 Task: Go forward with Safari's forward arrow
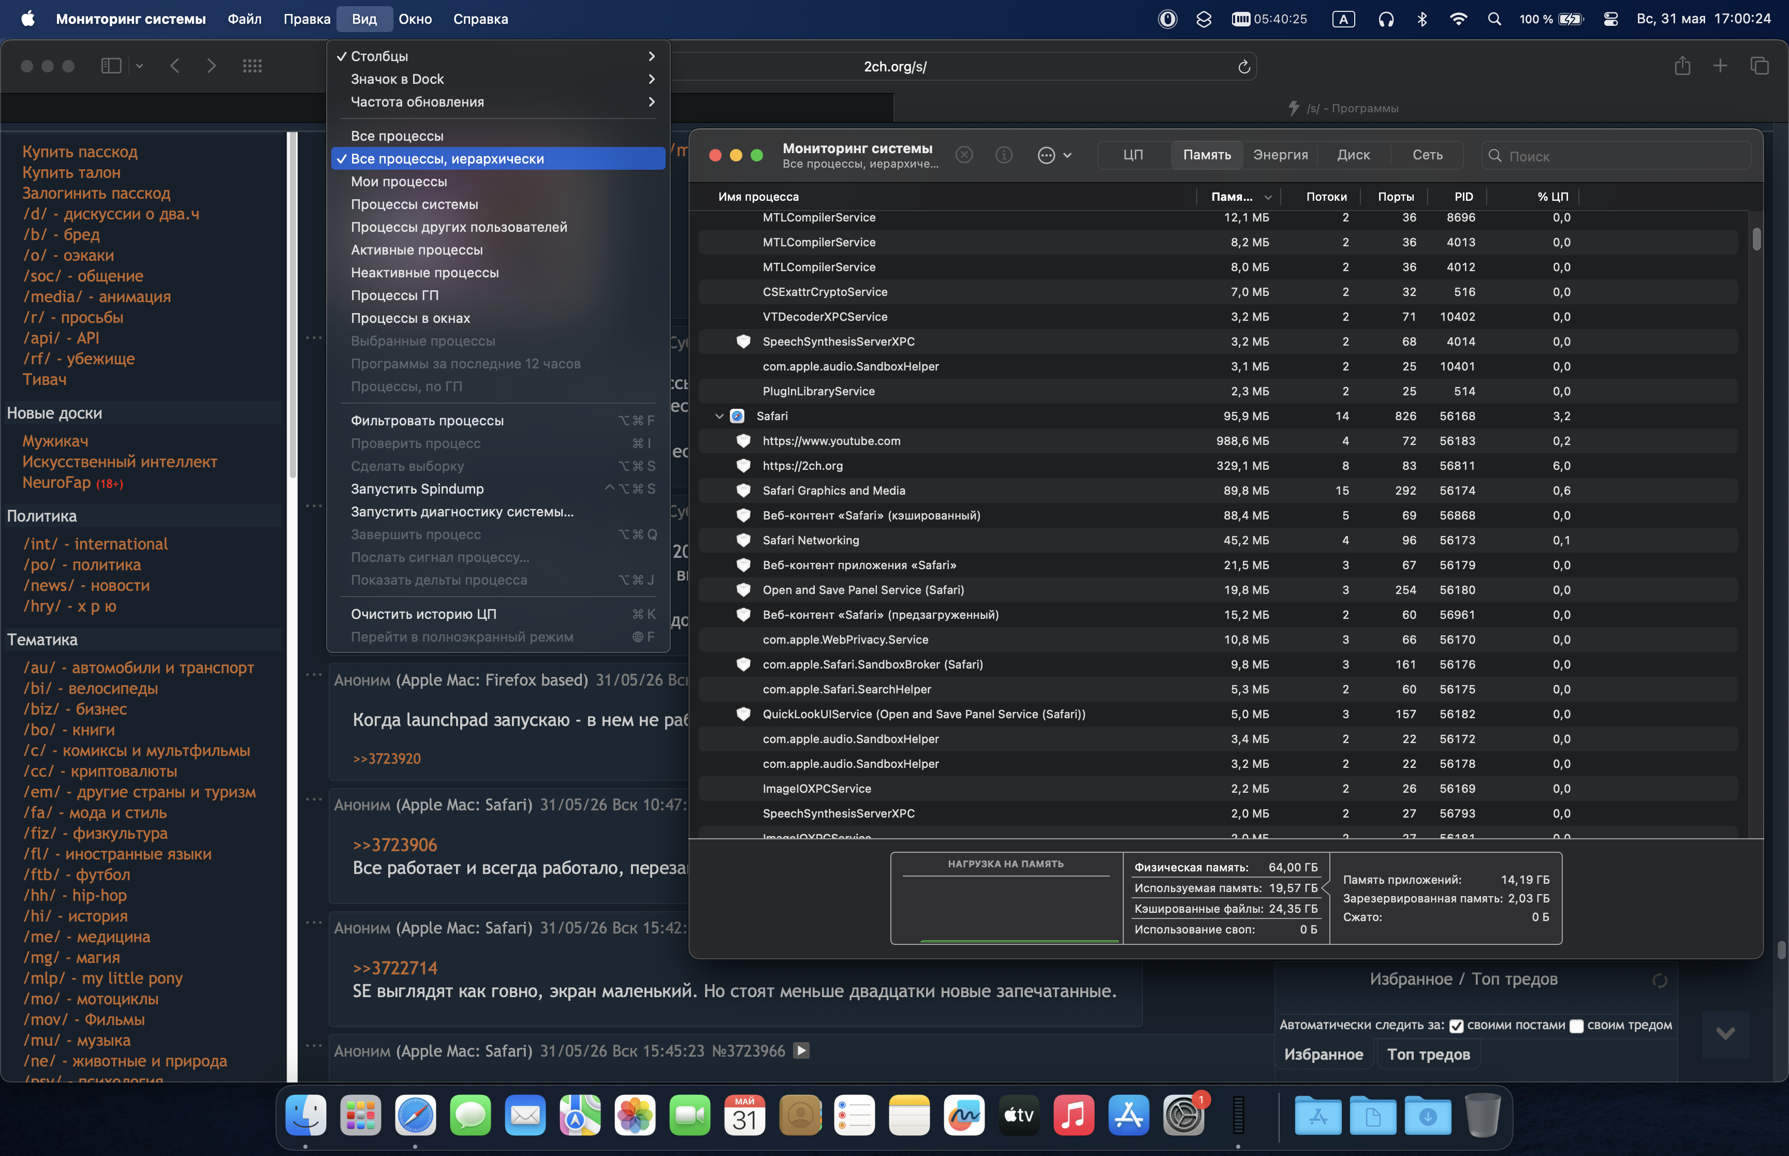point(212,66)
